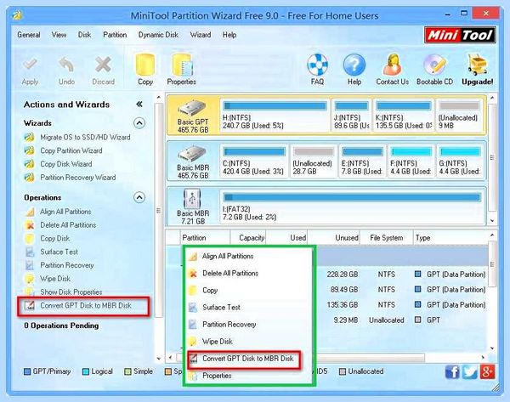The width and height of the screenshot is (510, 402).
Task: Click the Bootable CD icon
Action: coord(434,65)
